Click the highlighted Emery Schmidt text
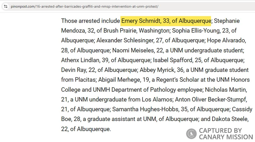The width and height of the screenshot is (255, 142). tap(166, 21)
